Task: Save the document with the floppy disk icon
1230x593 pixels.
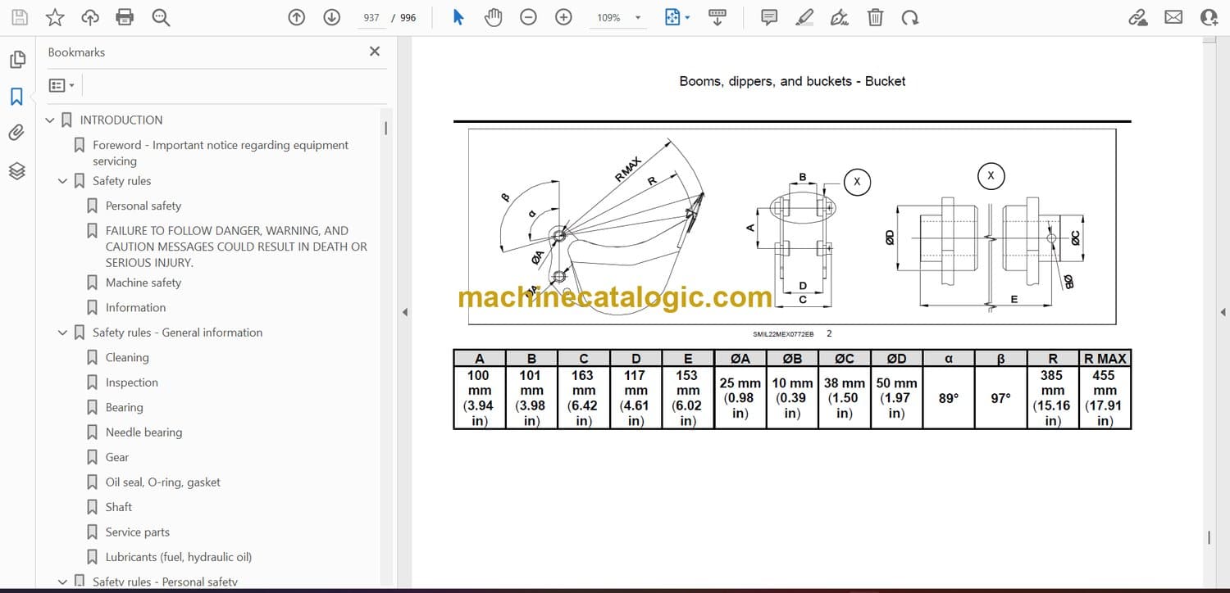Action: tap(20, 17)
